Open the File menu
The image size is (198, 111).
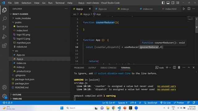tap(10, 3)
